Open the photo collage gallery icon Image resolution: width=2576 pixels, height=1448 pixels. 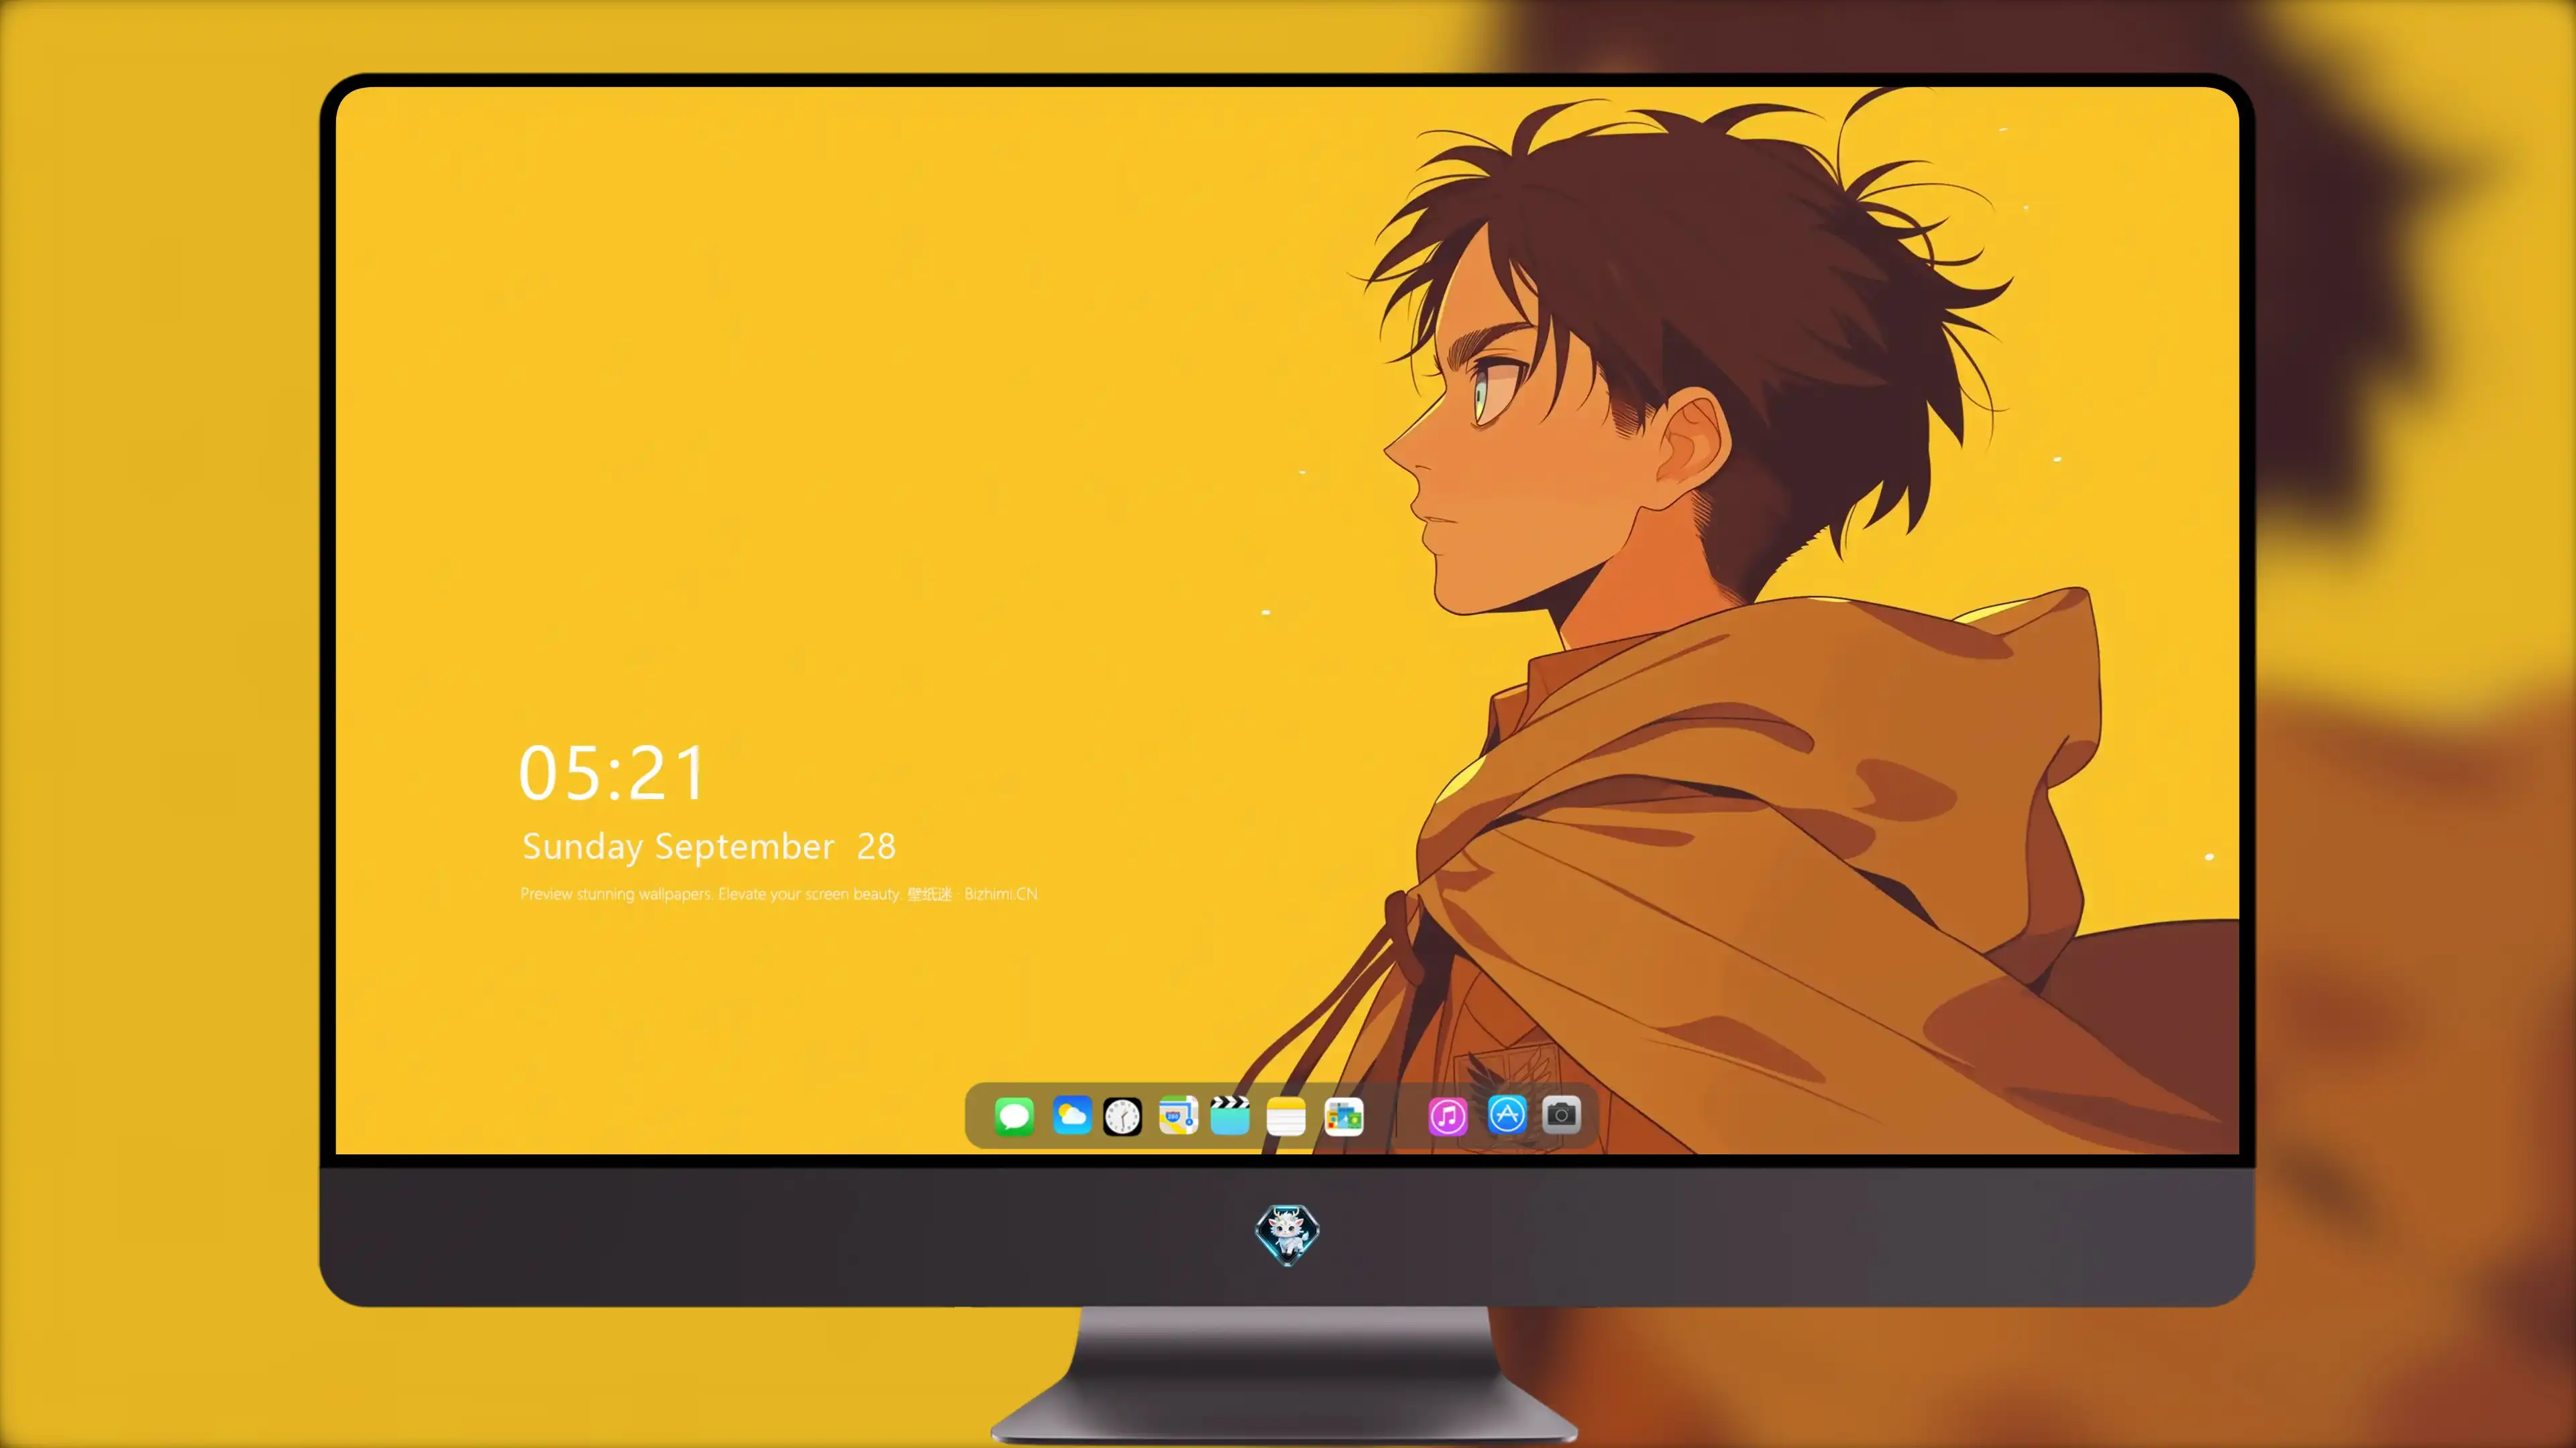pyautogui.click(x=1344, y=1116)
